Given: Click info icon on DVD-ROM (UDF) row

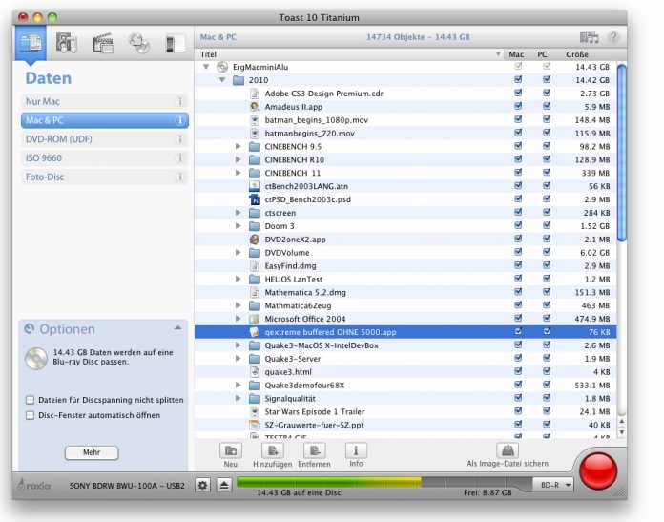Looking at the screenshot, I should (x=180, y=139).
